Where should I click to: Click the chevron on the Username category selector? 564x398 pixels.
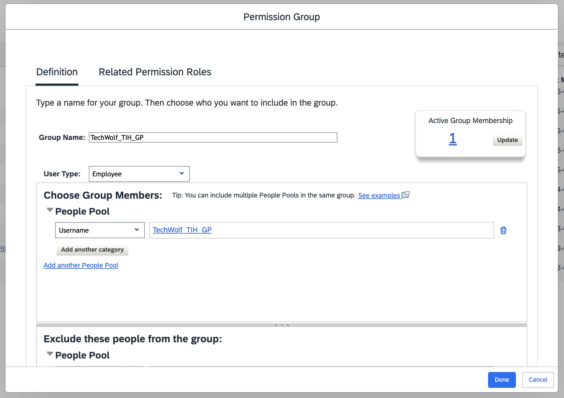[137, 230]
